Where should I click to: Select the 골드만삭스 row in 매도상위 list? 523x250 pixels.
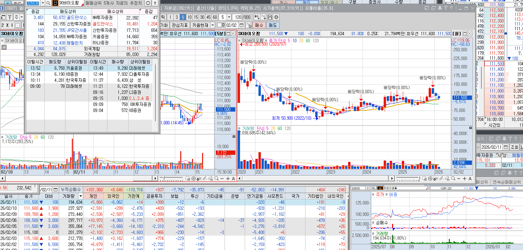coord(59,17)
